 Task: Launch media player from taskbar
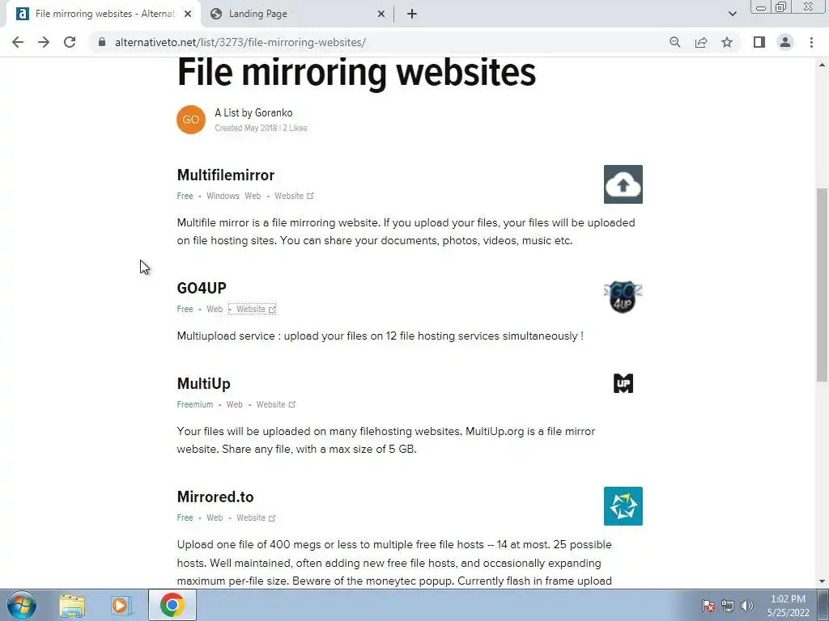121,606
